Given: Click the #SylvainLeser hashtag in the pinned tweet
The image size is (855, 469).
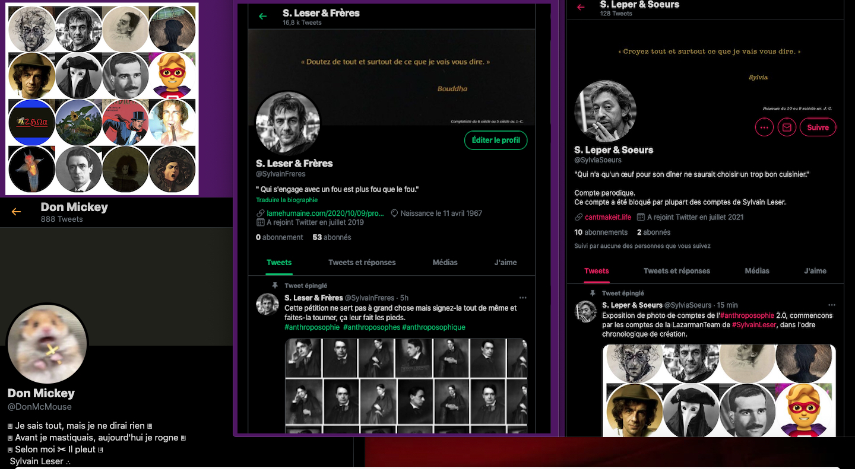Looking at the screenshot, I should coord(753,325).
